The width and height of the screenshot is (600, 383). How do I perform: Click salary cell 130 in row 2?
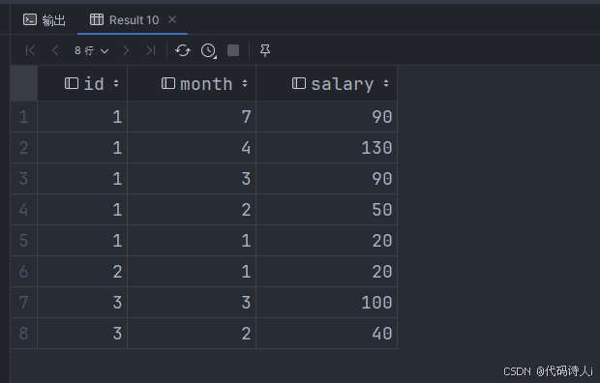click(326, 148)
